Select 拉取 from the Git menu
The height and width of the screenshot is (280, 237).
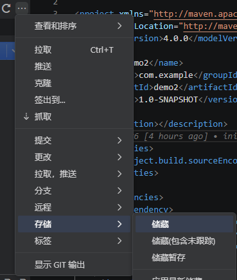point(74,50)
